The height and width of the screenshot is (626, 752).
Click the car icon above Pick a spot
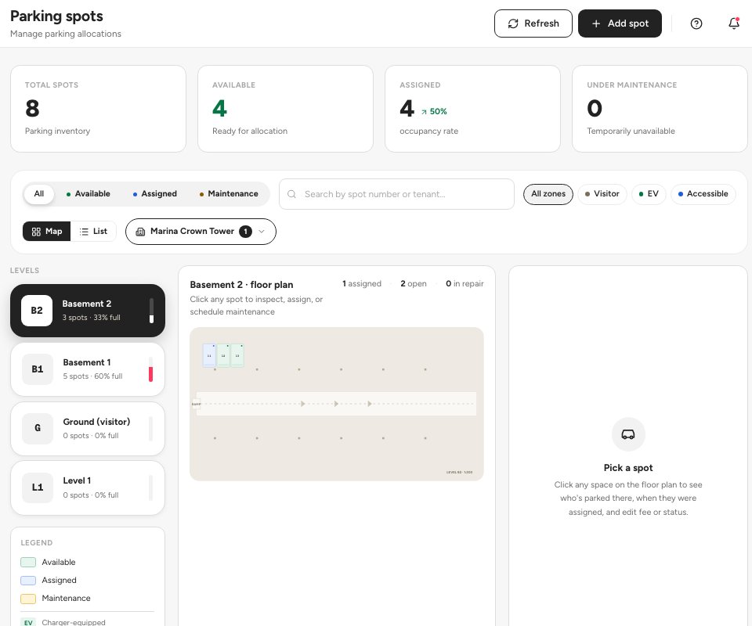[627, 434]
